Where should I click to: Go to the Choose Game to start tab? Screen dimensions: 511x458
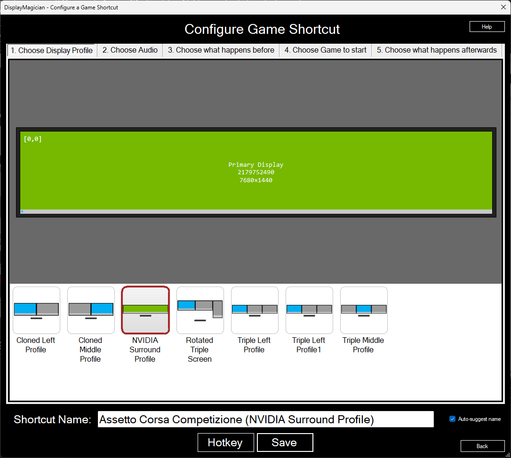325,50
